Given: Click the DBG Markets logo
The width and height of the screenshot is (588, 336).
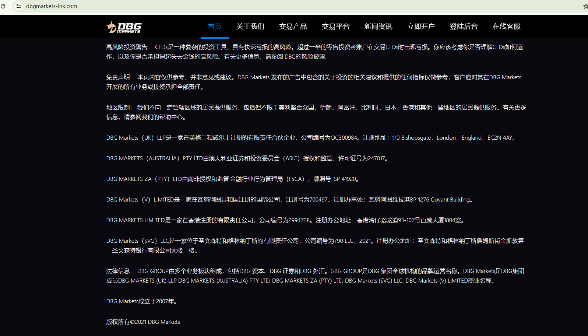Looking at the screenshot, I should click(x=124, y=27).
